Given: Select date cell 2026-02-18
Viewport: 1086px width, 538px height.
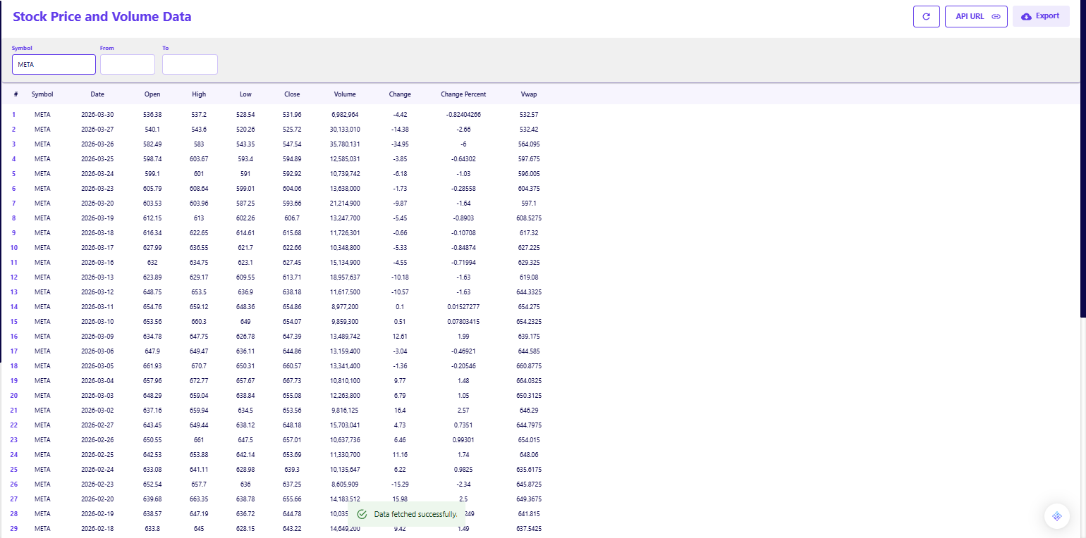Looking at the screenshot, I should (x=97, y=528).
